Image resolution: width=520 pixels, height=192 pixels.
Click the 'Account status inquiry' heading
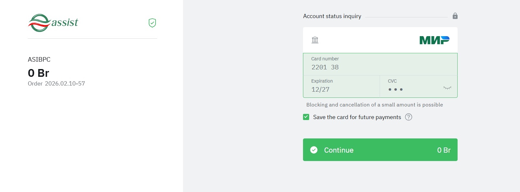pos(332,16)
